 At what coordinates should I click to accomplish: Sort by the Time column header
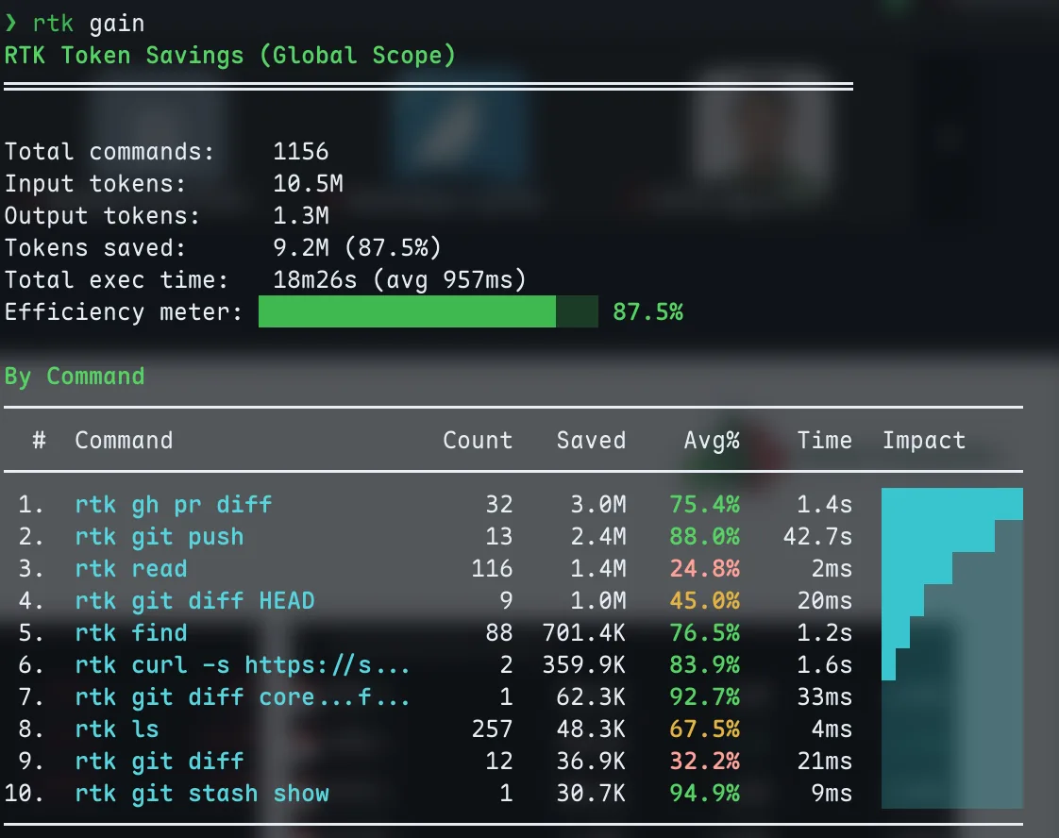[x=825, y=440]
